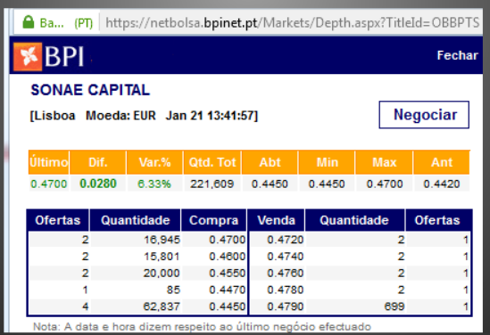
Task: Select the Var.% column header
Action: [x=154, y=162]
